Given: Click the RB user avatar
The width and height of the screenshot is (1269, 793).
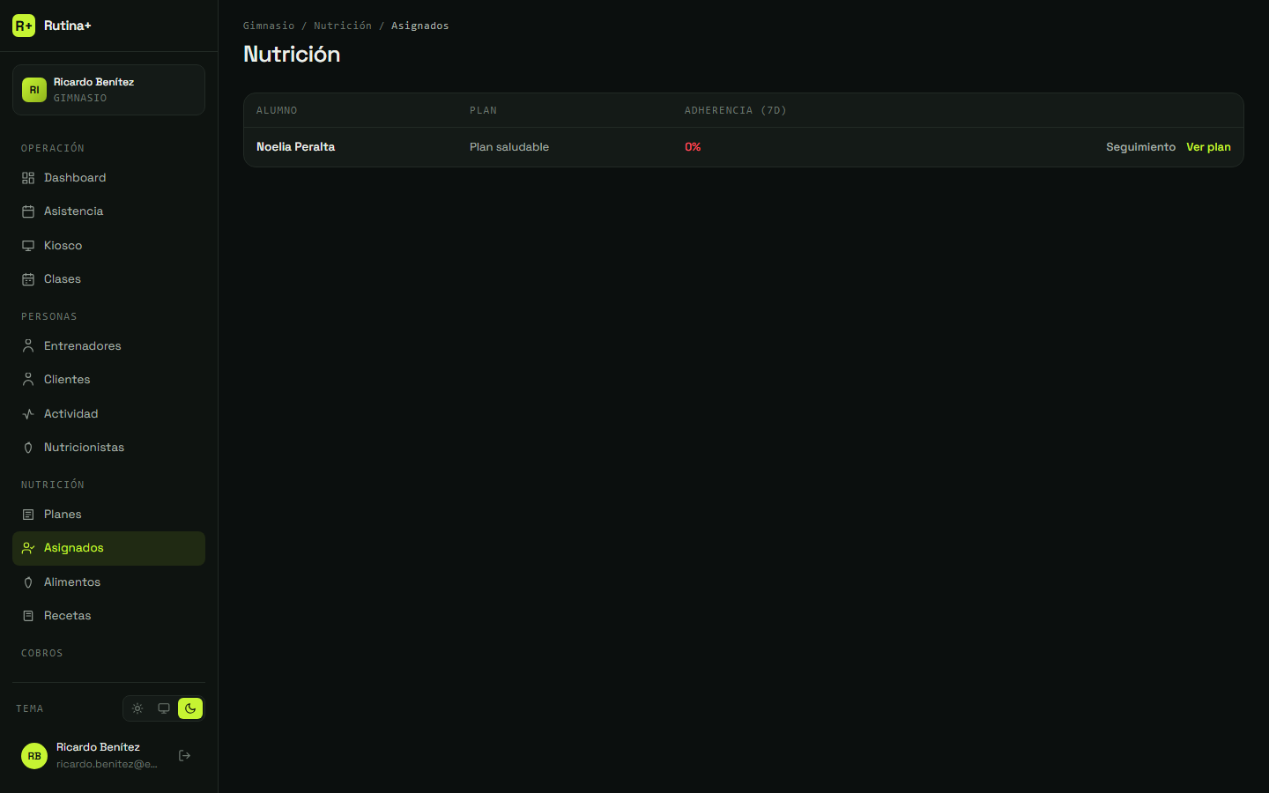Looking at the screenshot, I should [34, 756].
